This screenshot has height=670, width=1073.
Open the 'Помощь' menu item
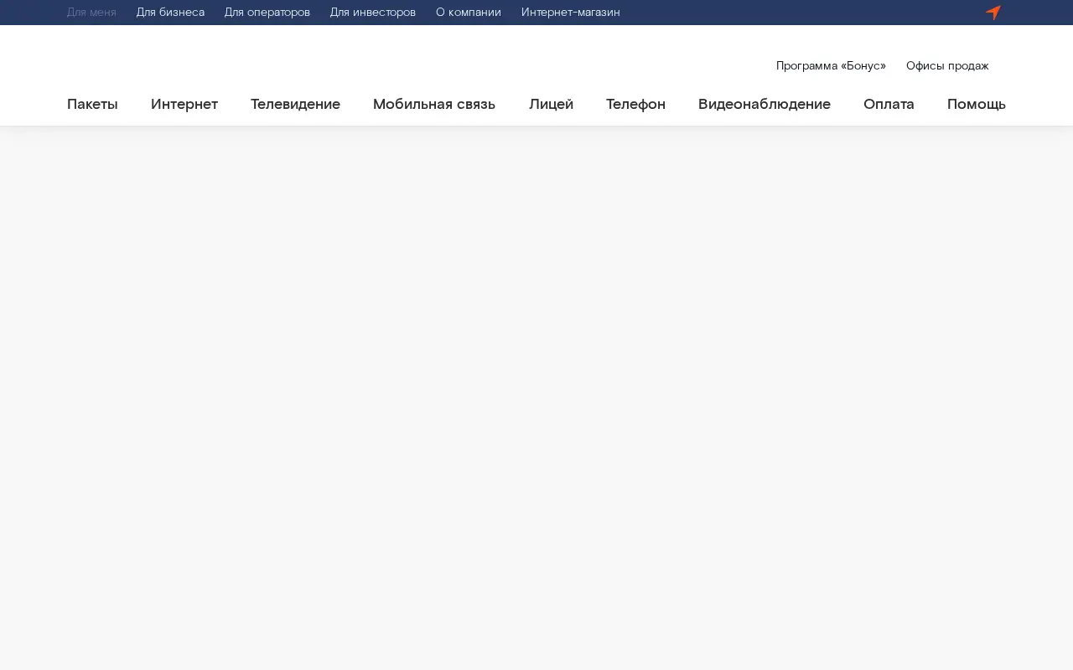pyautogui.click(x=977, y=104)
